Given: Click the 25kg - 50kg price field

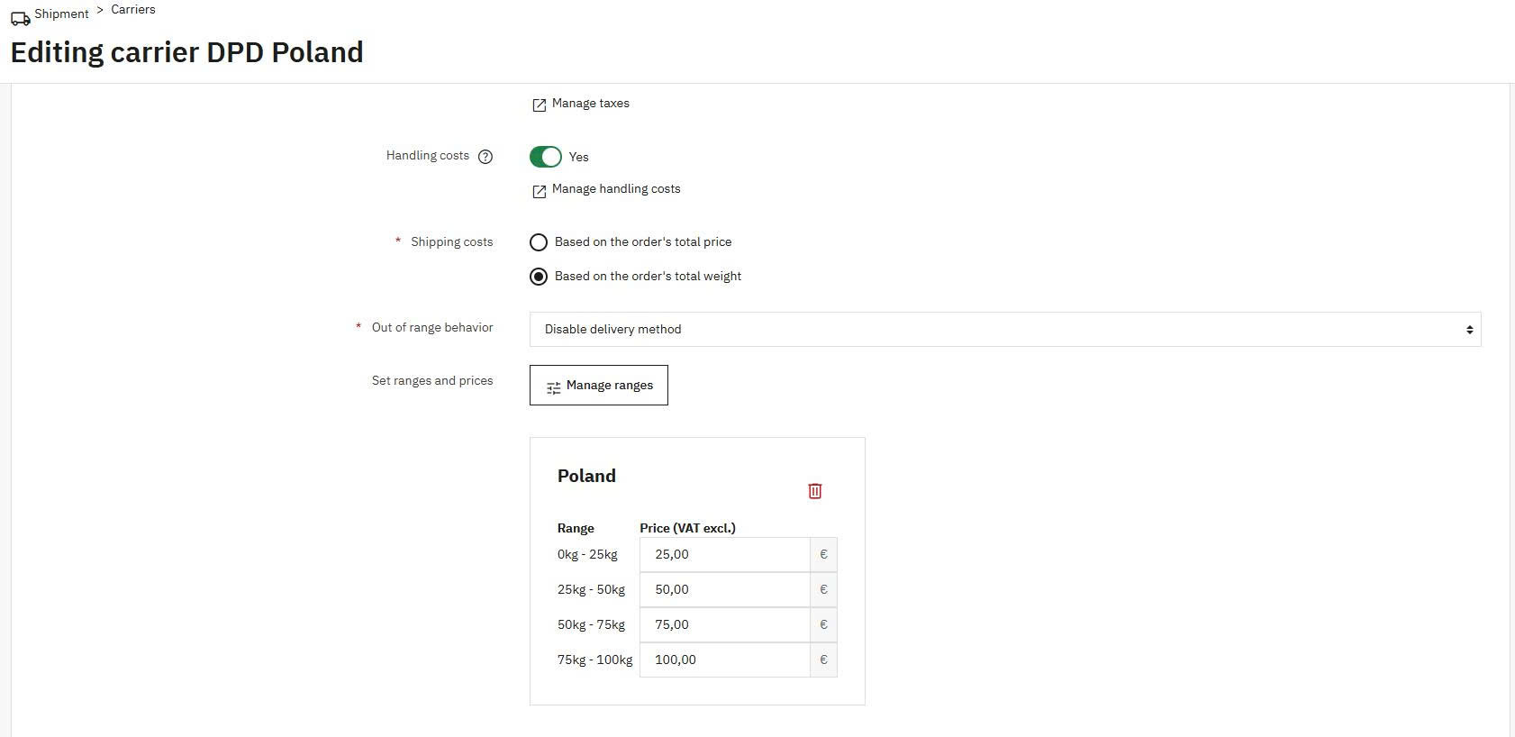Looking at the screenshot, I should point(725,590).
